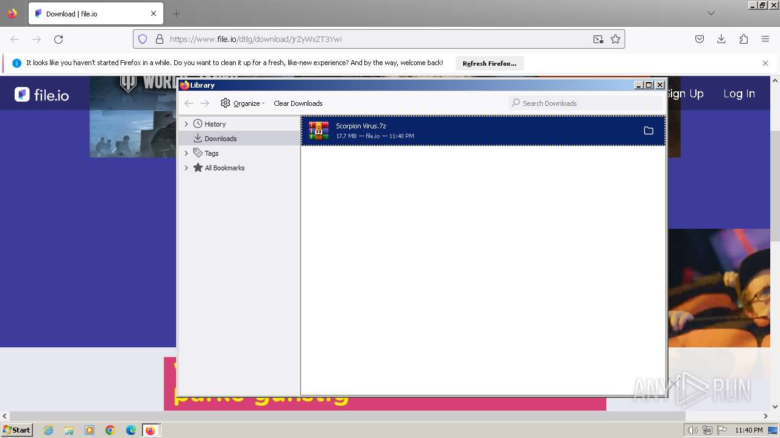The height and width of the screenshot is (438, 780).
Task: Click the World of Tanks ad banner
Action: pos(133,117)
